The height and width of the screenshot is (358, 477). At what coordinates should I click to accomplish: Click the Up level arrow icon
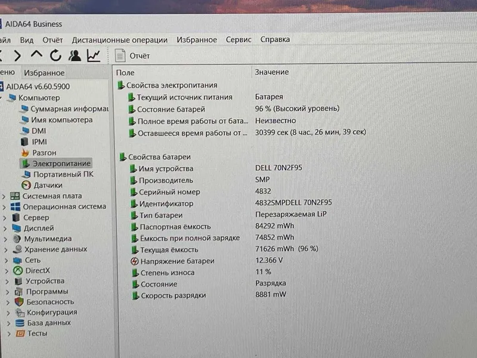click(x=36, y=55)
